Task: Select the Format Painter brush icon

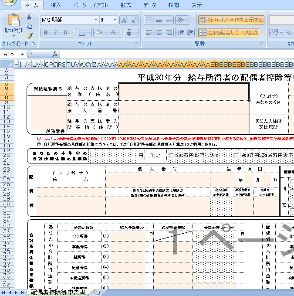Action: 29,35
